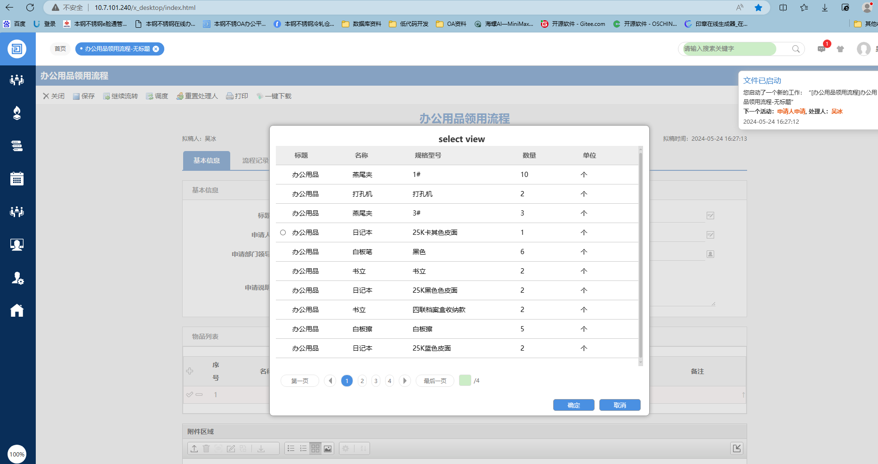This screenshot has height=464, width=878.
Task: Click the calendar icon in left sidebar
Action: tap(17, 179)
